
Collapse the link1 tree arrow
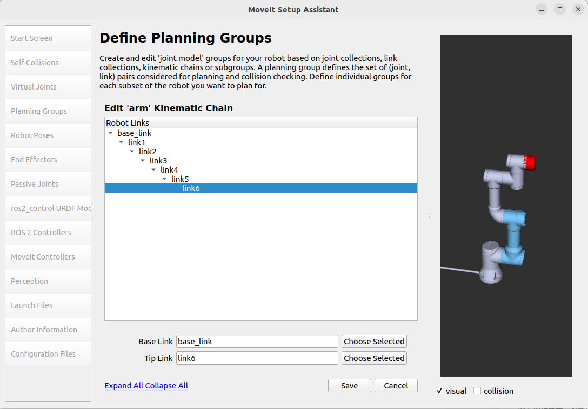[121, 142]
